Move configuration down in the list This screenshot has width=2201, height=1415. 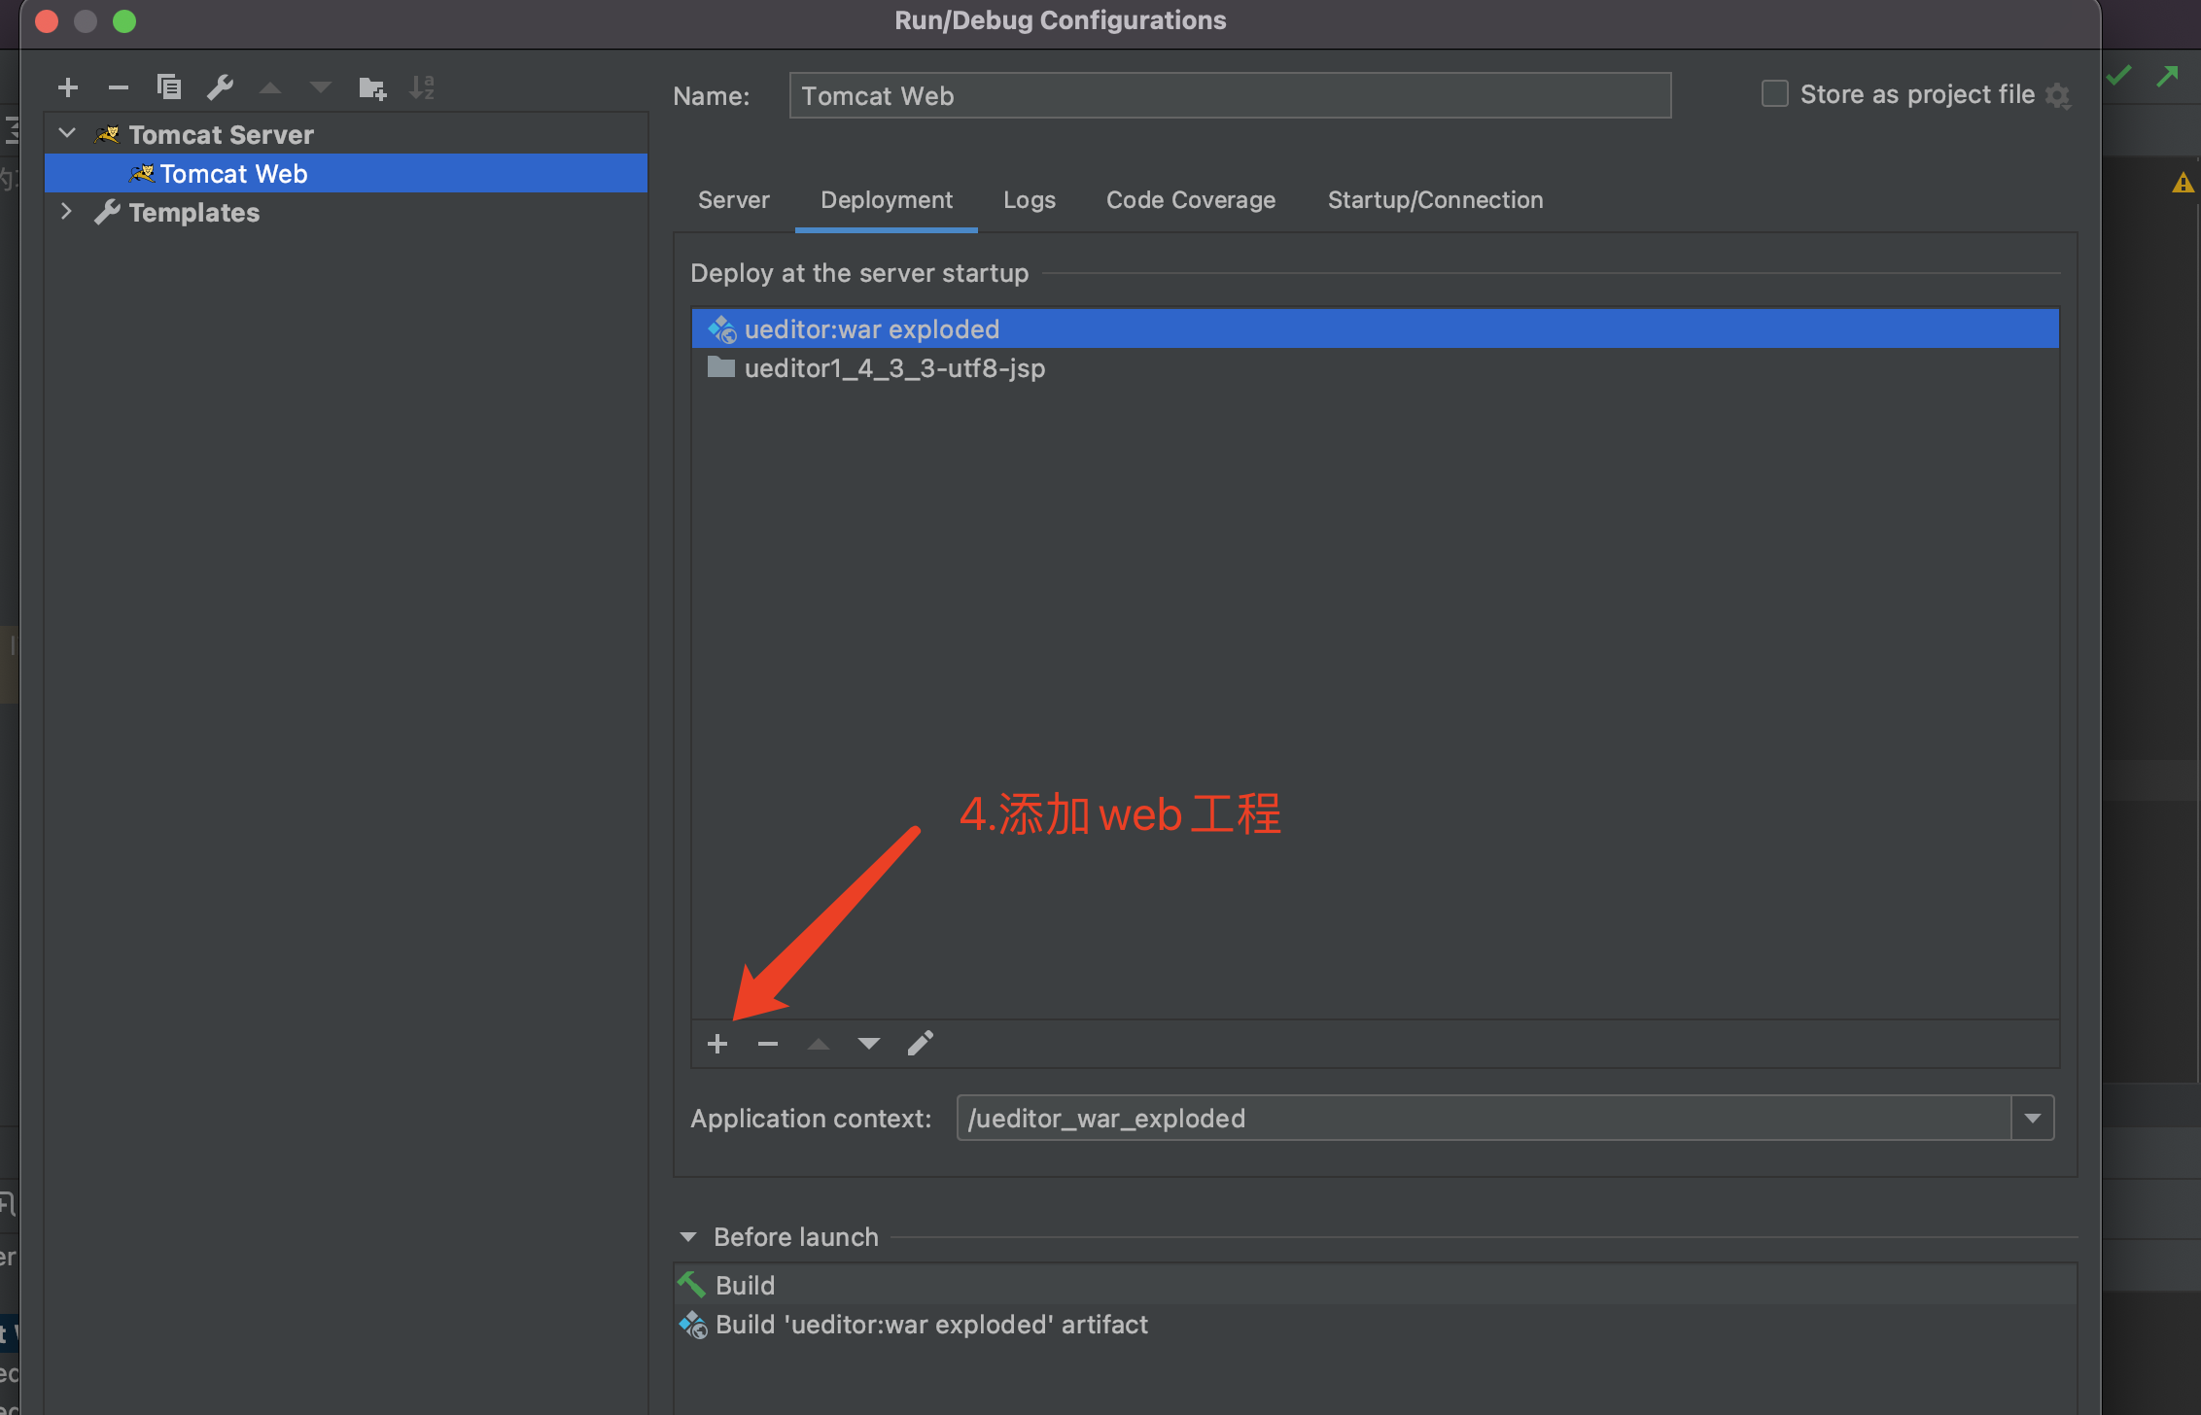pos(321,88)
